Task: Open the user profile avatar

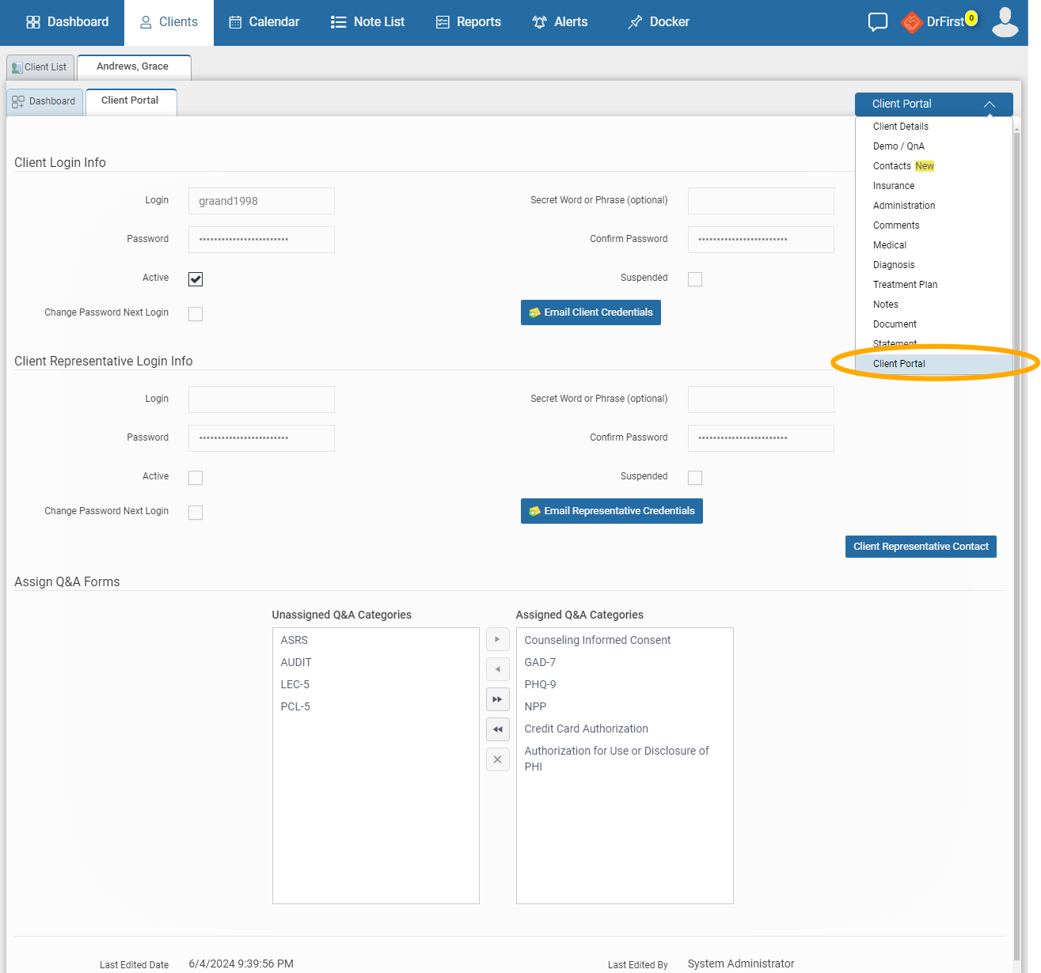Action: tap(1005, 22)
